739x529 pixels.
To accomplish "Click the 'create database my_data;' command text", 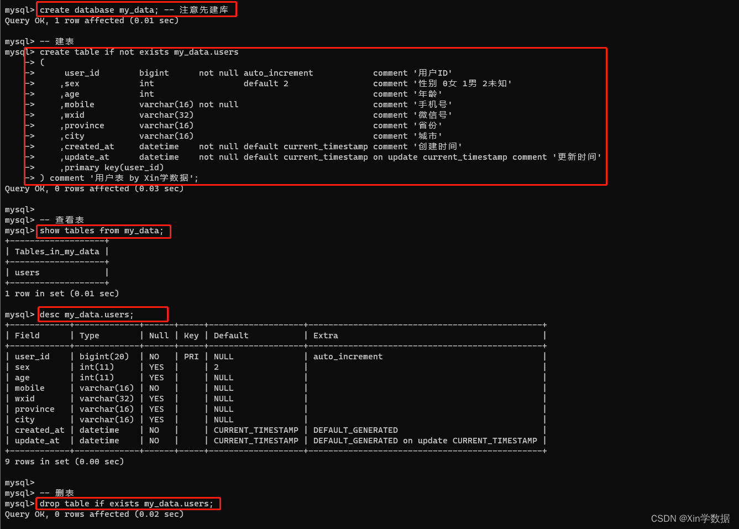I will pos(99,10).
